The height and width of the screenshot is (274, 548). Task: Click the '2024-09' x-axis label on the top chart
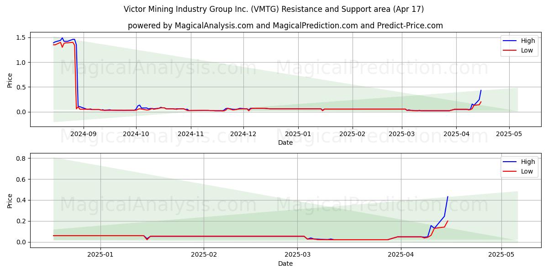pos(83,134)
